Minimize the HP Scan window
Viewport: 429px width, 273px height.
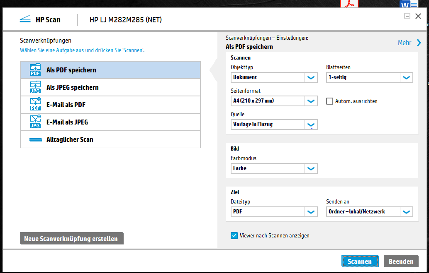(x=407, y=16)
